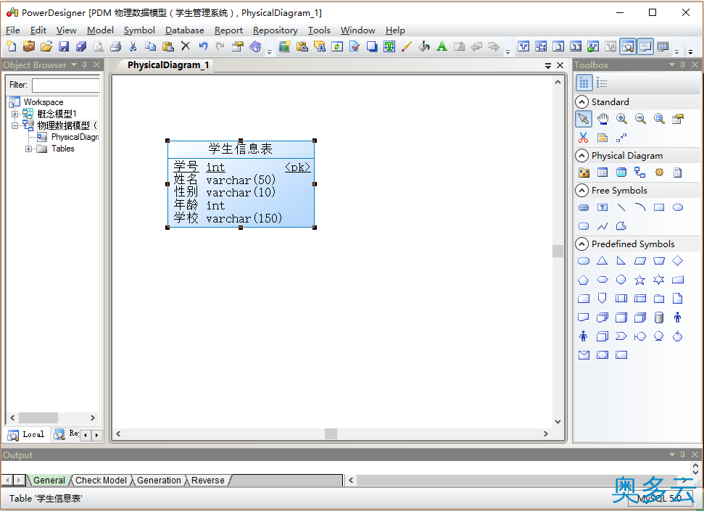Screen dimensions: 704x511
Task: Select the Line tool in Free Symbols
Action: coord(621,207)
